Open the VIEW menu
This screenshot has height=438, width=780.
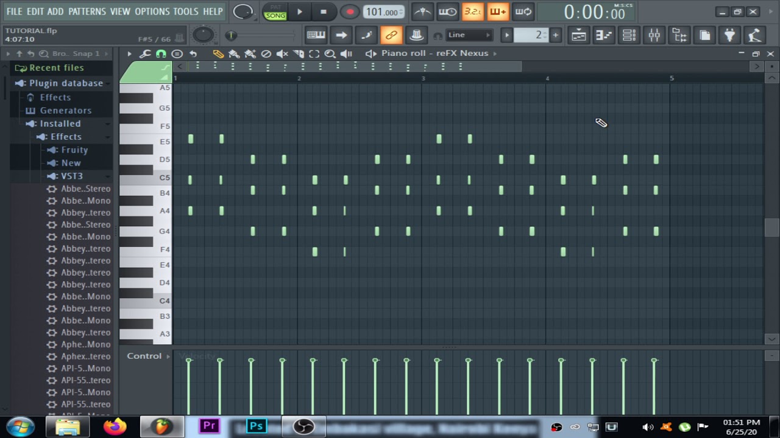120,12
